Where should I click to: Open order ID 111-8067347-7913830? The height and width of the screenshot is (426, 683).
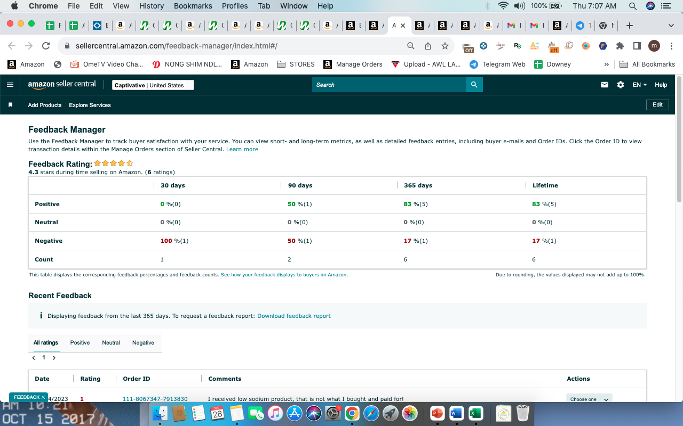pyautogui.click(x=155, y=399)
